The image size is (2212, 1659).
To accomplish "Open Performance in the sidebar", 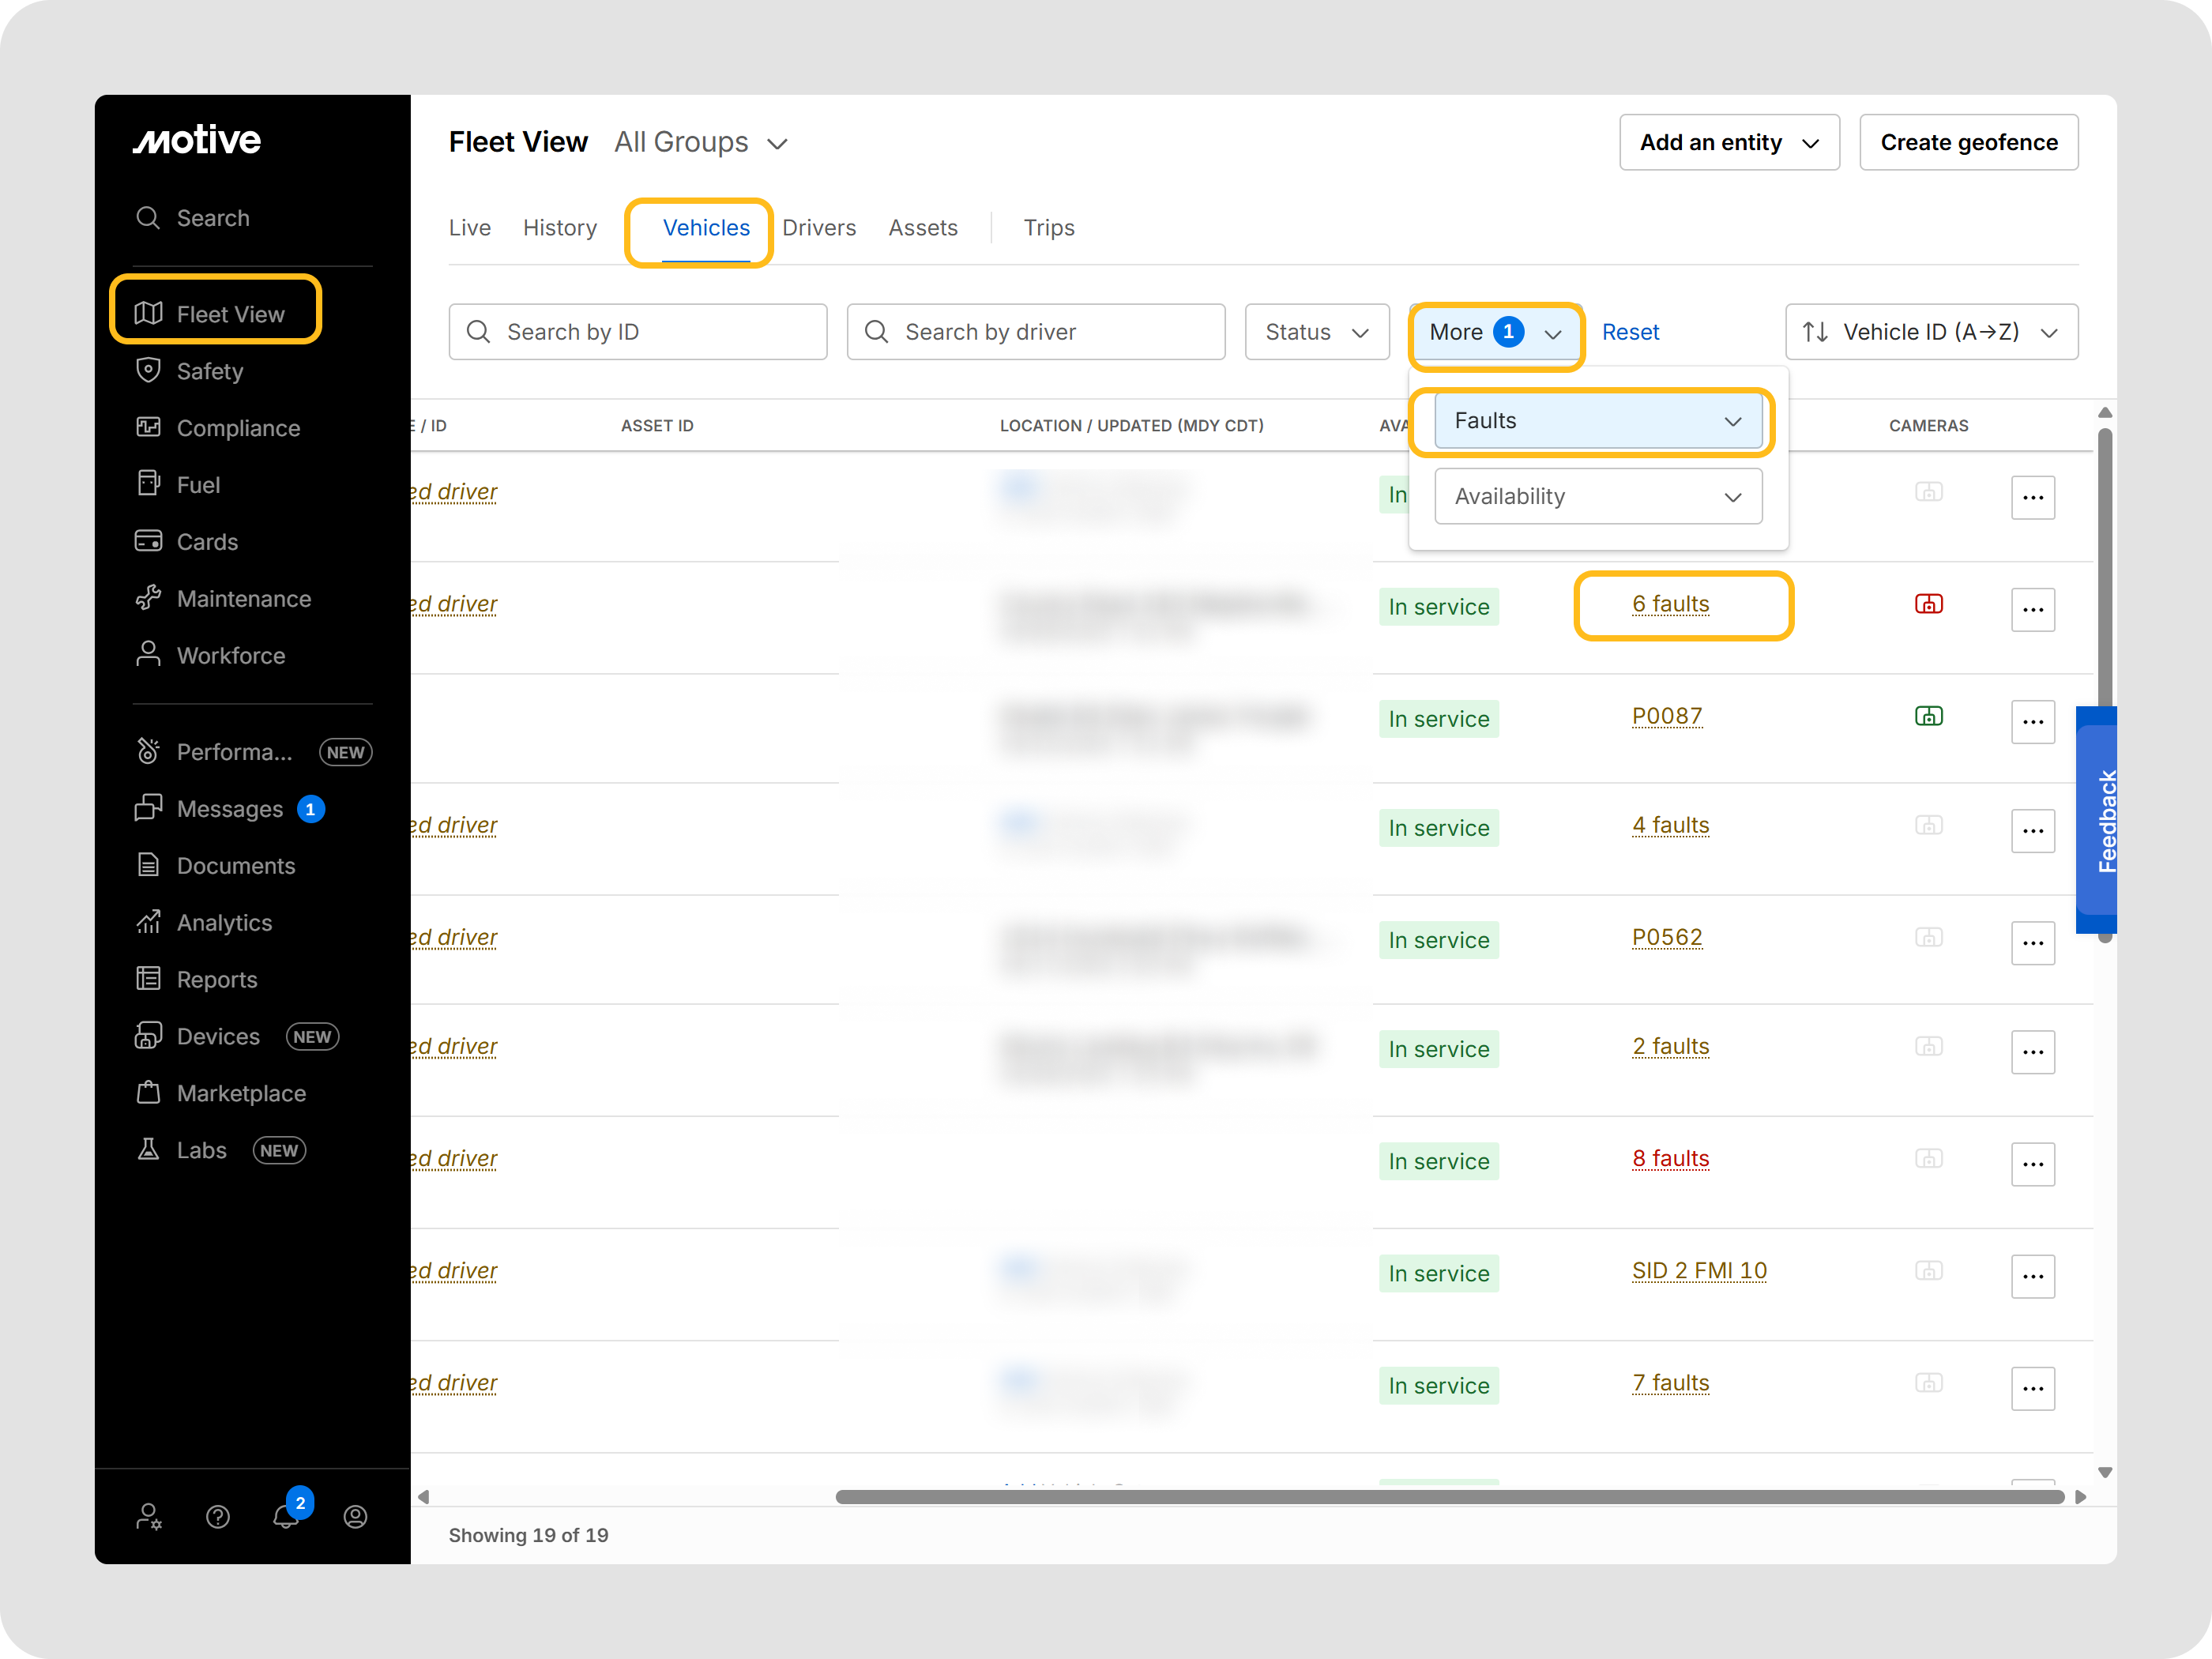I will tap(253, 752).
